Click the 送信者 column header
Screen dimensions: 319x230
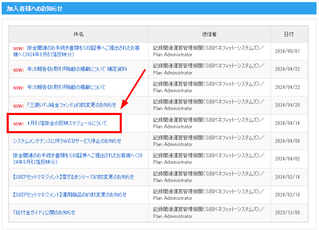point(209,34)
